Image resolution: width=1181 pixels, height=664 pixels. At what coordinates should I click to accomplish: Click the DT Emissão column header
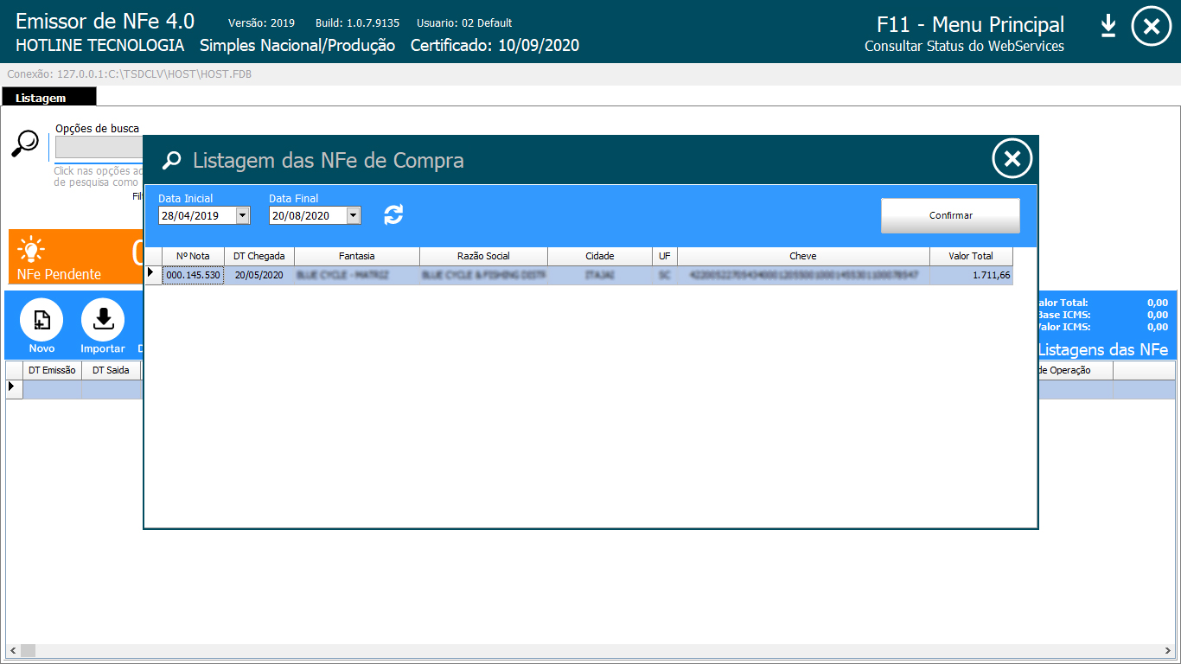[x=52, y=370]
